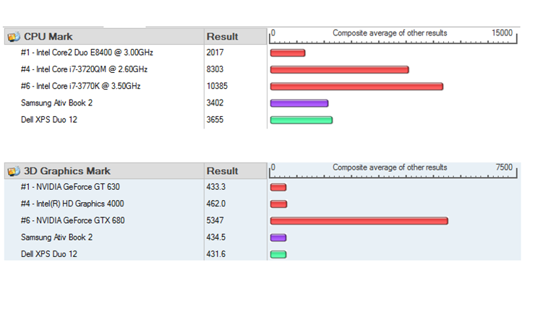Click the 433.3 graphics result value
Viewport: 535px width, 322px height.
(216, 187)
